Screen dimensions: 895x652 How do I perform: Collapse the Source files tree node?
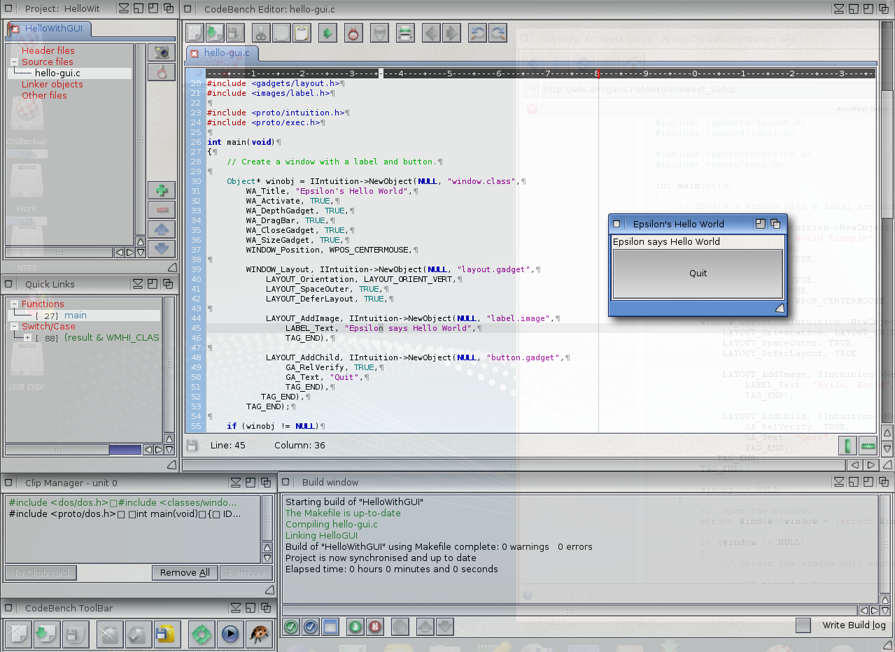click(14, 62)
